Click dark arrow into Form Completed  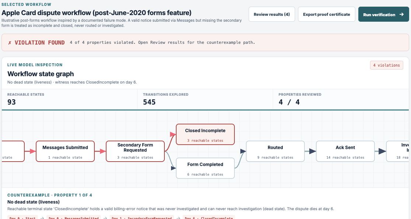pyautogui.click(x=173, y=168)
